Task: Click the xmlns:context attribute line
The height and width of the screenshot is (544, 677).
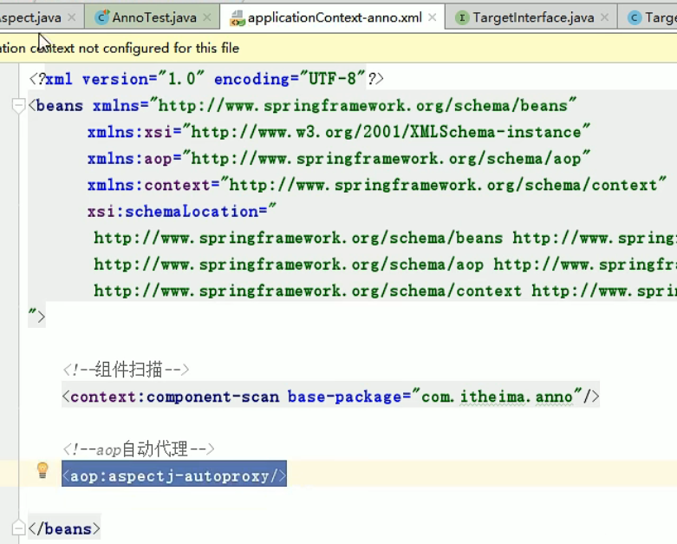Action: pos(376,185)
